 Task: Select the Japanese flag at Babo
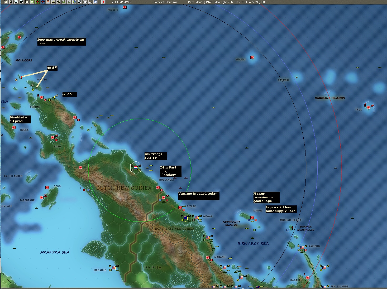point(53,137)
